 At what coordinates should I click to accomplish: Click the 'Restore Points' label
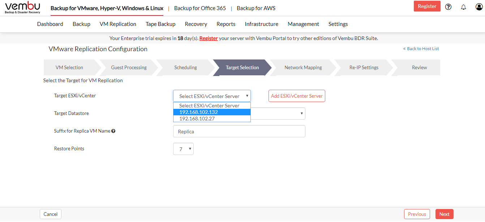[69, 148]
